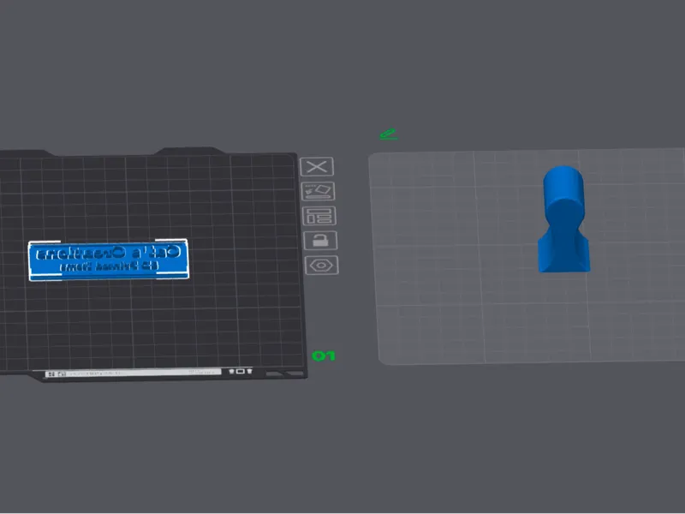
Task: Click the white label strip on the dark plate's front edge
Action: [133, 373]
